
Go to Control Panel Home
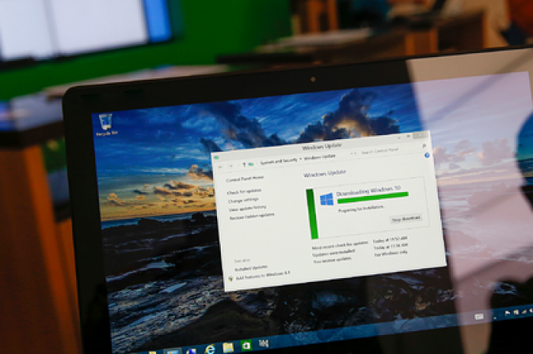(x=244, y=179)
